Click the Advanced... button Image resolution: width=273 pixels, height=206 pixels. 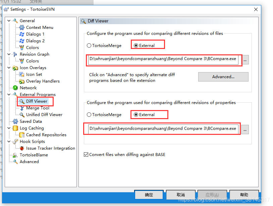tap(223, 77)
